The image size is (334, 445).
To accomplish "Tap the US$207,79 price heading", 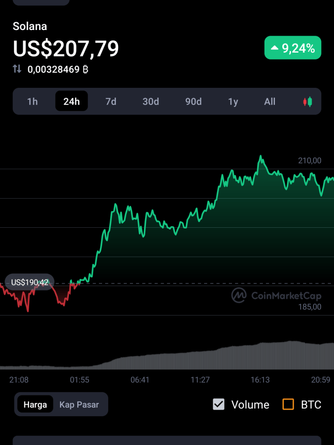I will coord(66,49).
